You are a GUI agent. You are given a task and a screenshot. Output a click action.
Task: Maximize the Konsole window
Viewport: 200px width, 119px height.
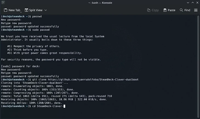[193, 3]
